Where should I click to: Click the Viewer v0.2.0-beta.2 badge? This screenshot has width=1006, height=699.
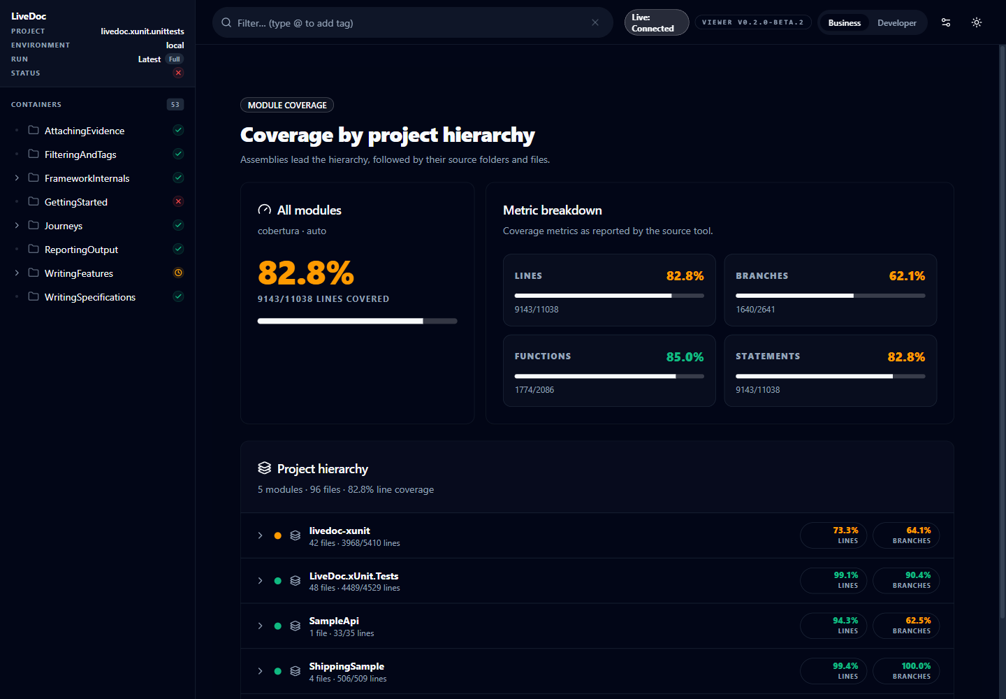point(753,22)
